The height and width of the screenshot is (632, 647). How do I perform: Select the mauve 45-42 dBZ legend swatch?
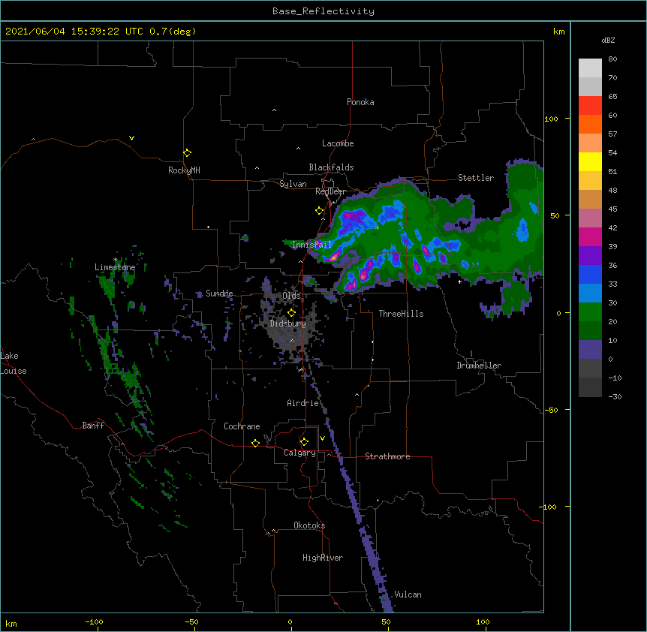point(590,218)
